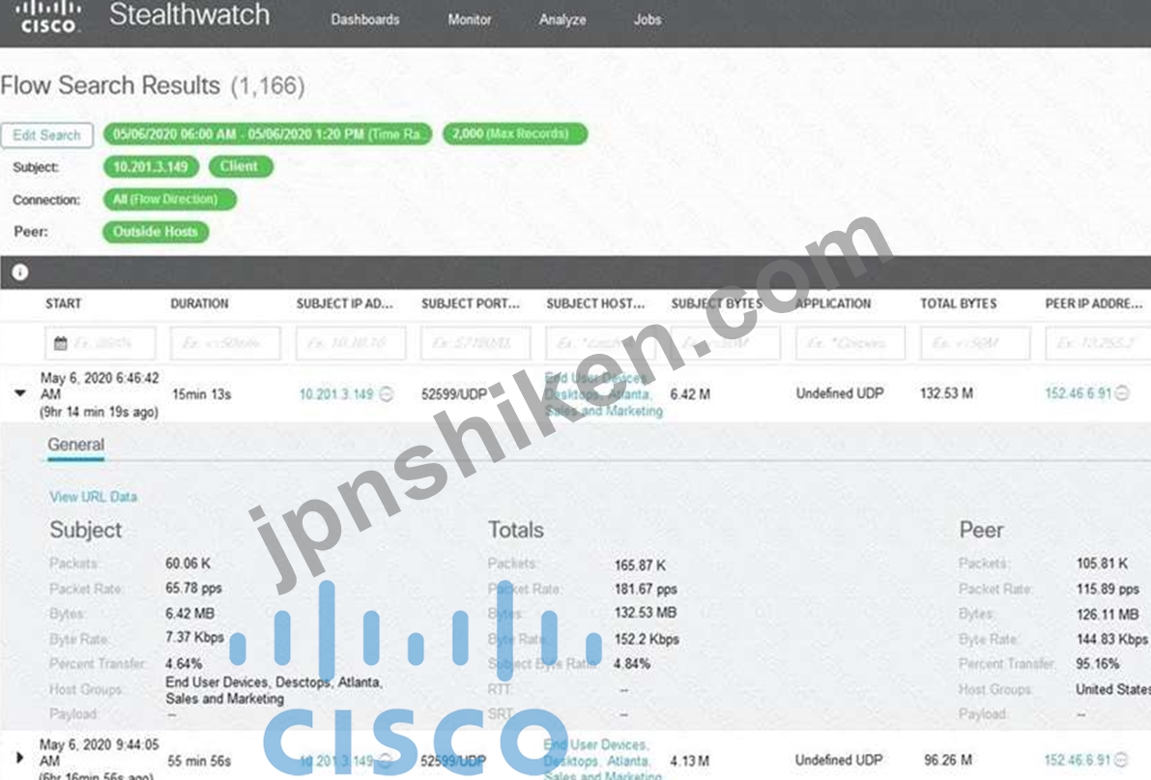Click the Subject packet rate "65.78 pps"

click(194, 589)
